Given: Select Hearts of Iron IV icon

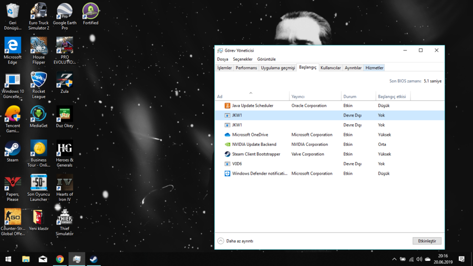Looking at the screenshot, I should point(65,188).
